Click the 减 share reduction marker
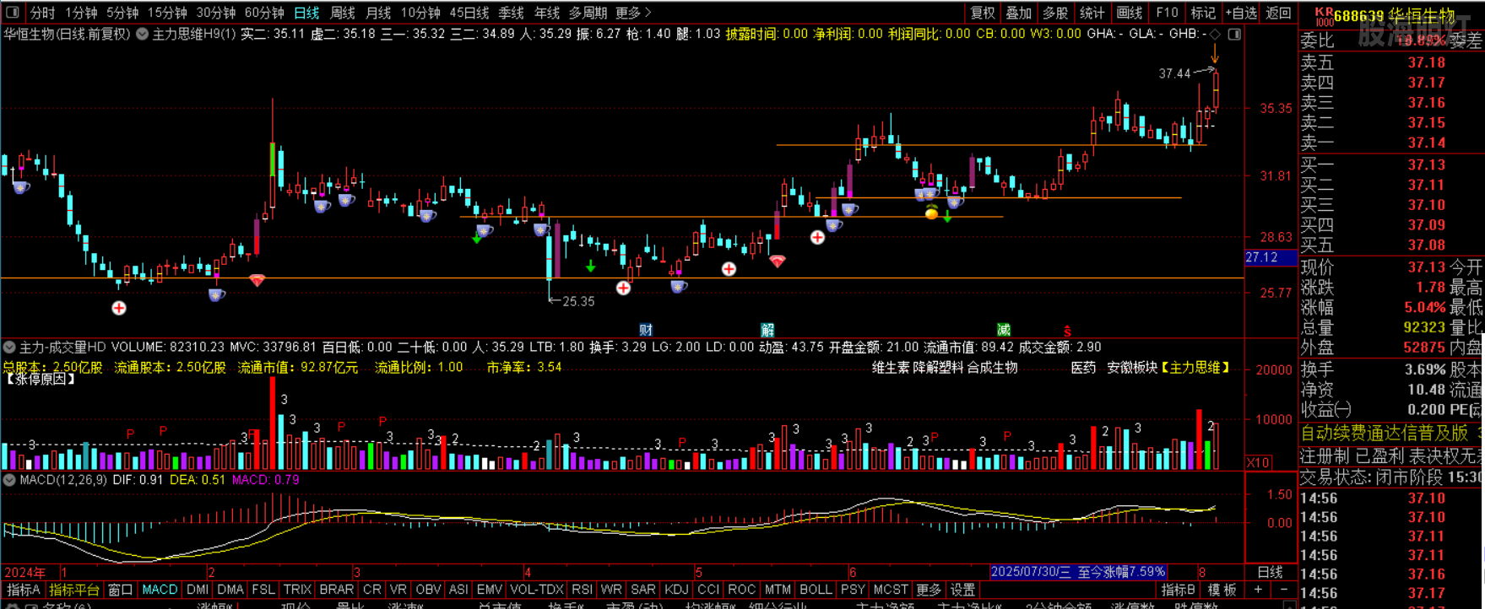The image size is (1485, 609). click(x=1003, y=330)
